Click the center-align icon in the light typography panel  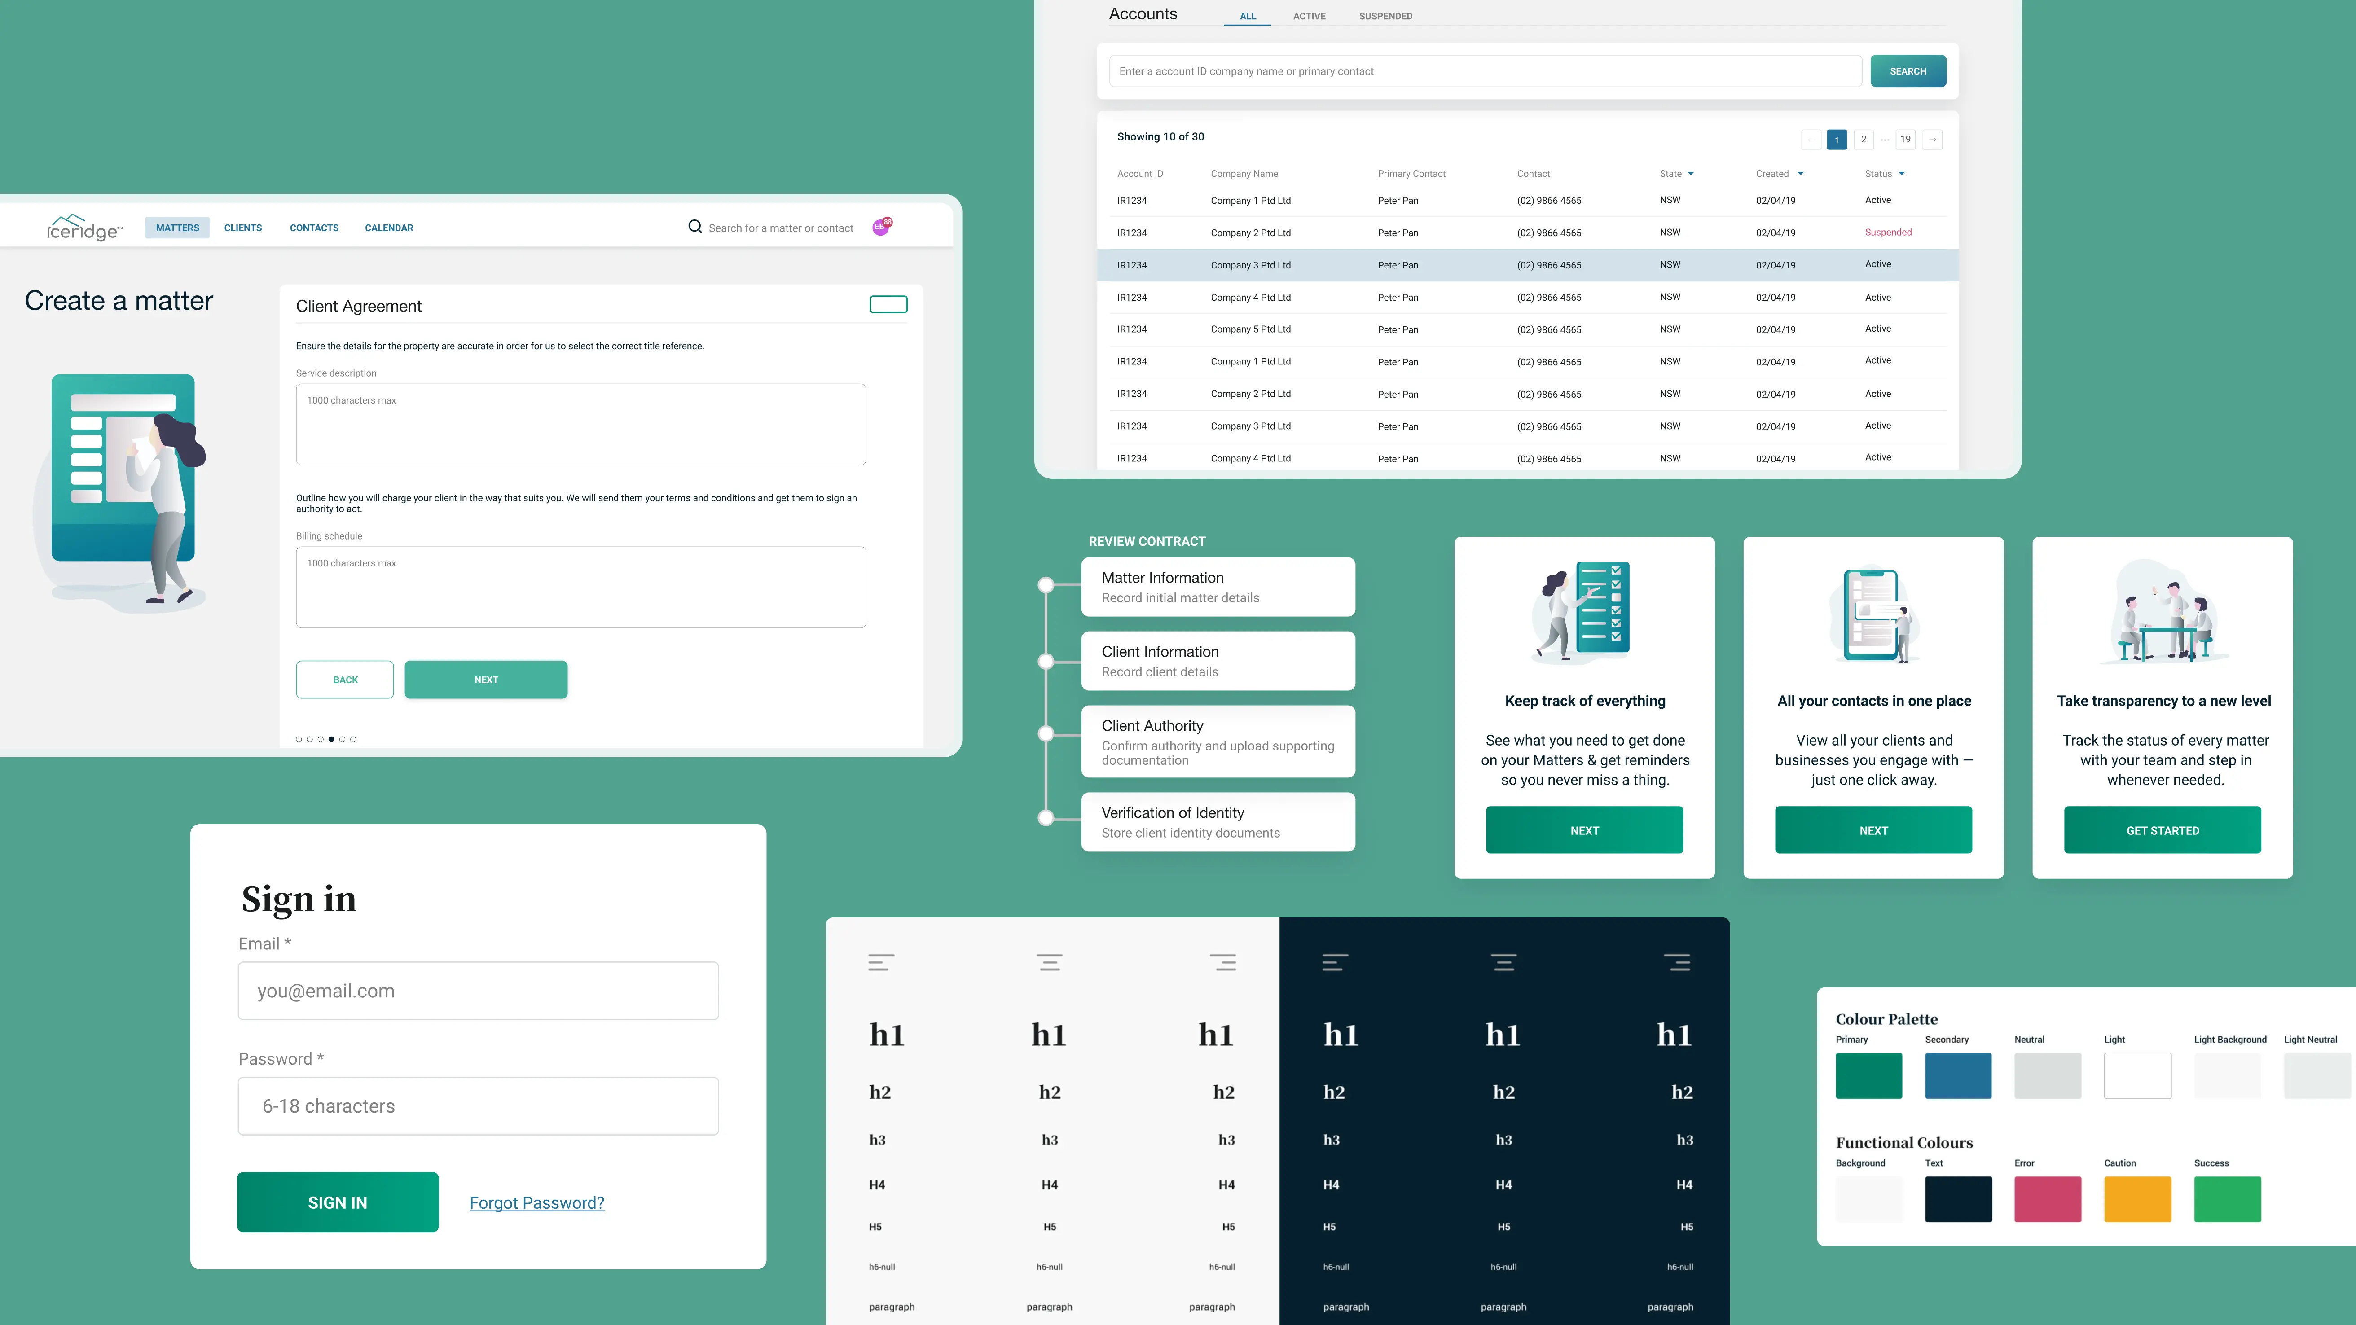(1049, 962)
